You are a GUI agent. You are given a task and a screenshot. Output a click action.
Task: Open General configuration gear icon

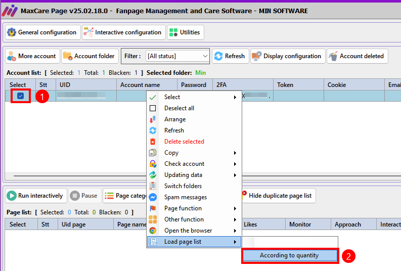pyautogui.click(x=12, y=32)
